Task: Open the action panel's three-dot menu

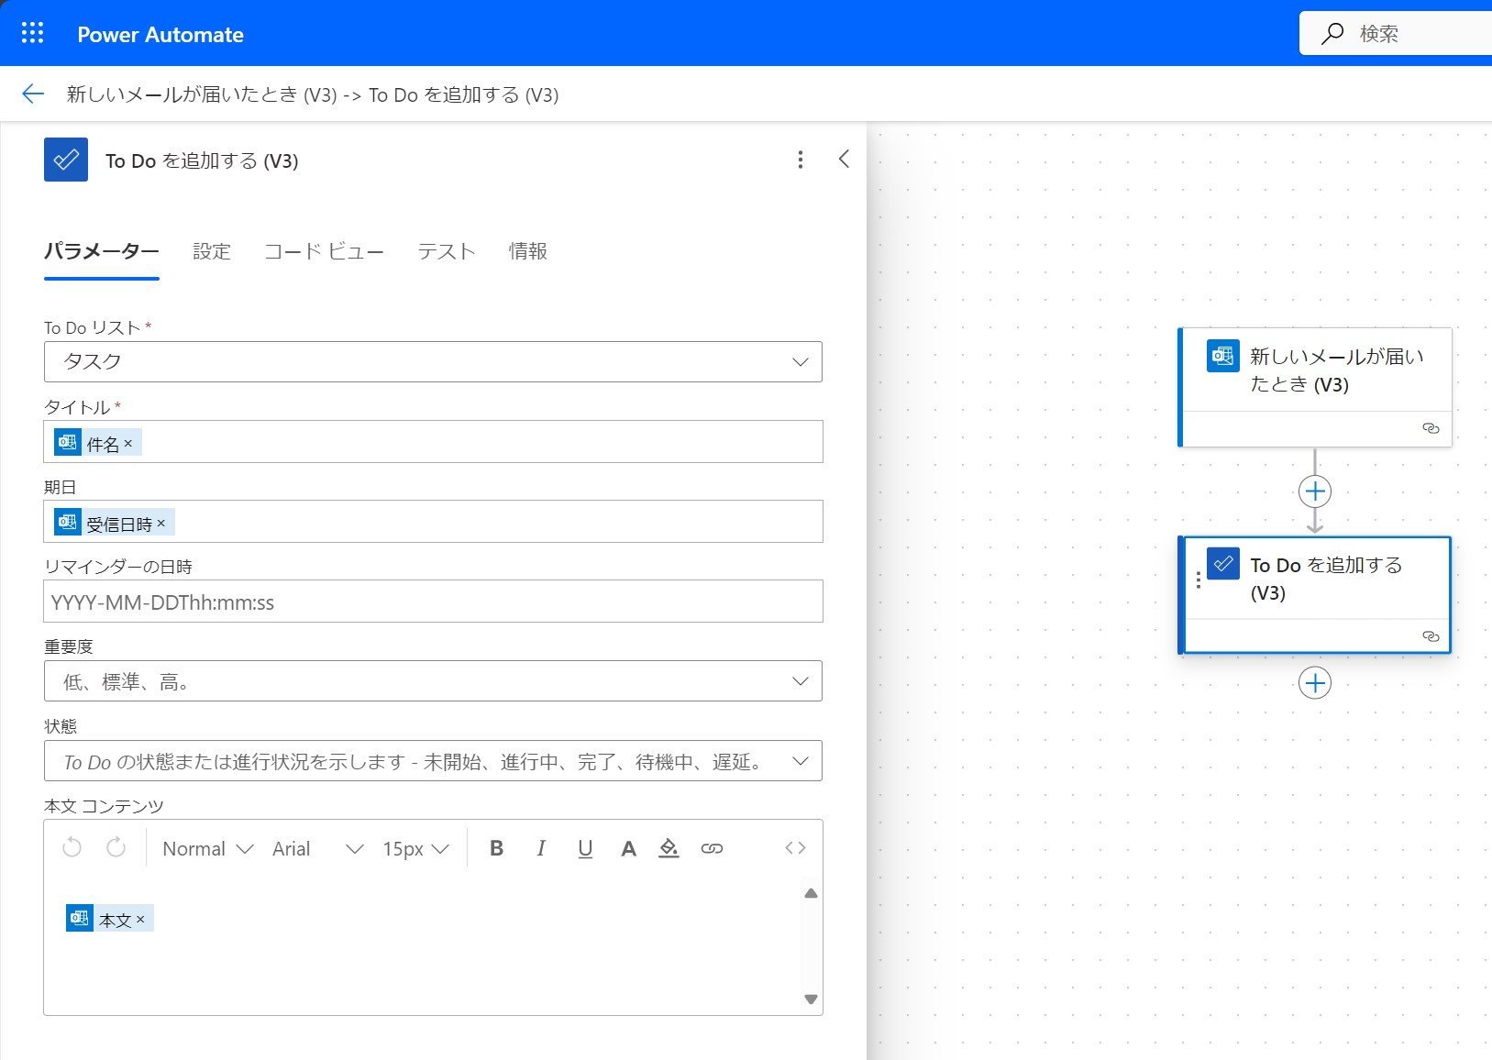Action: click(x=801, y=160)
